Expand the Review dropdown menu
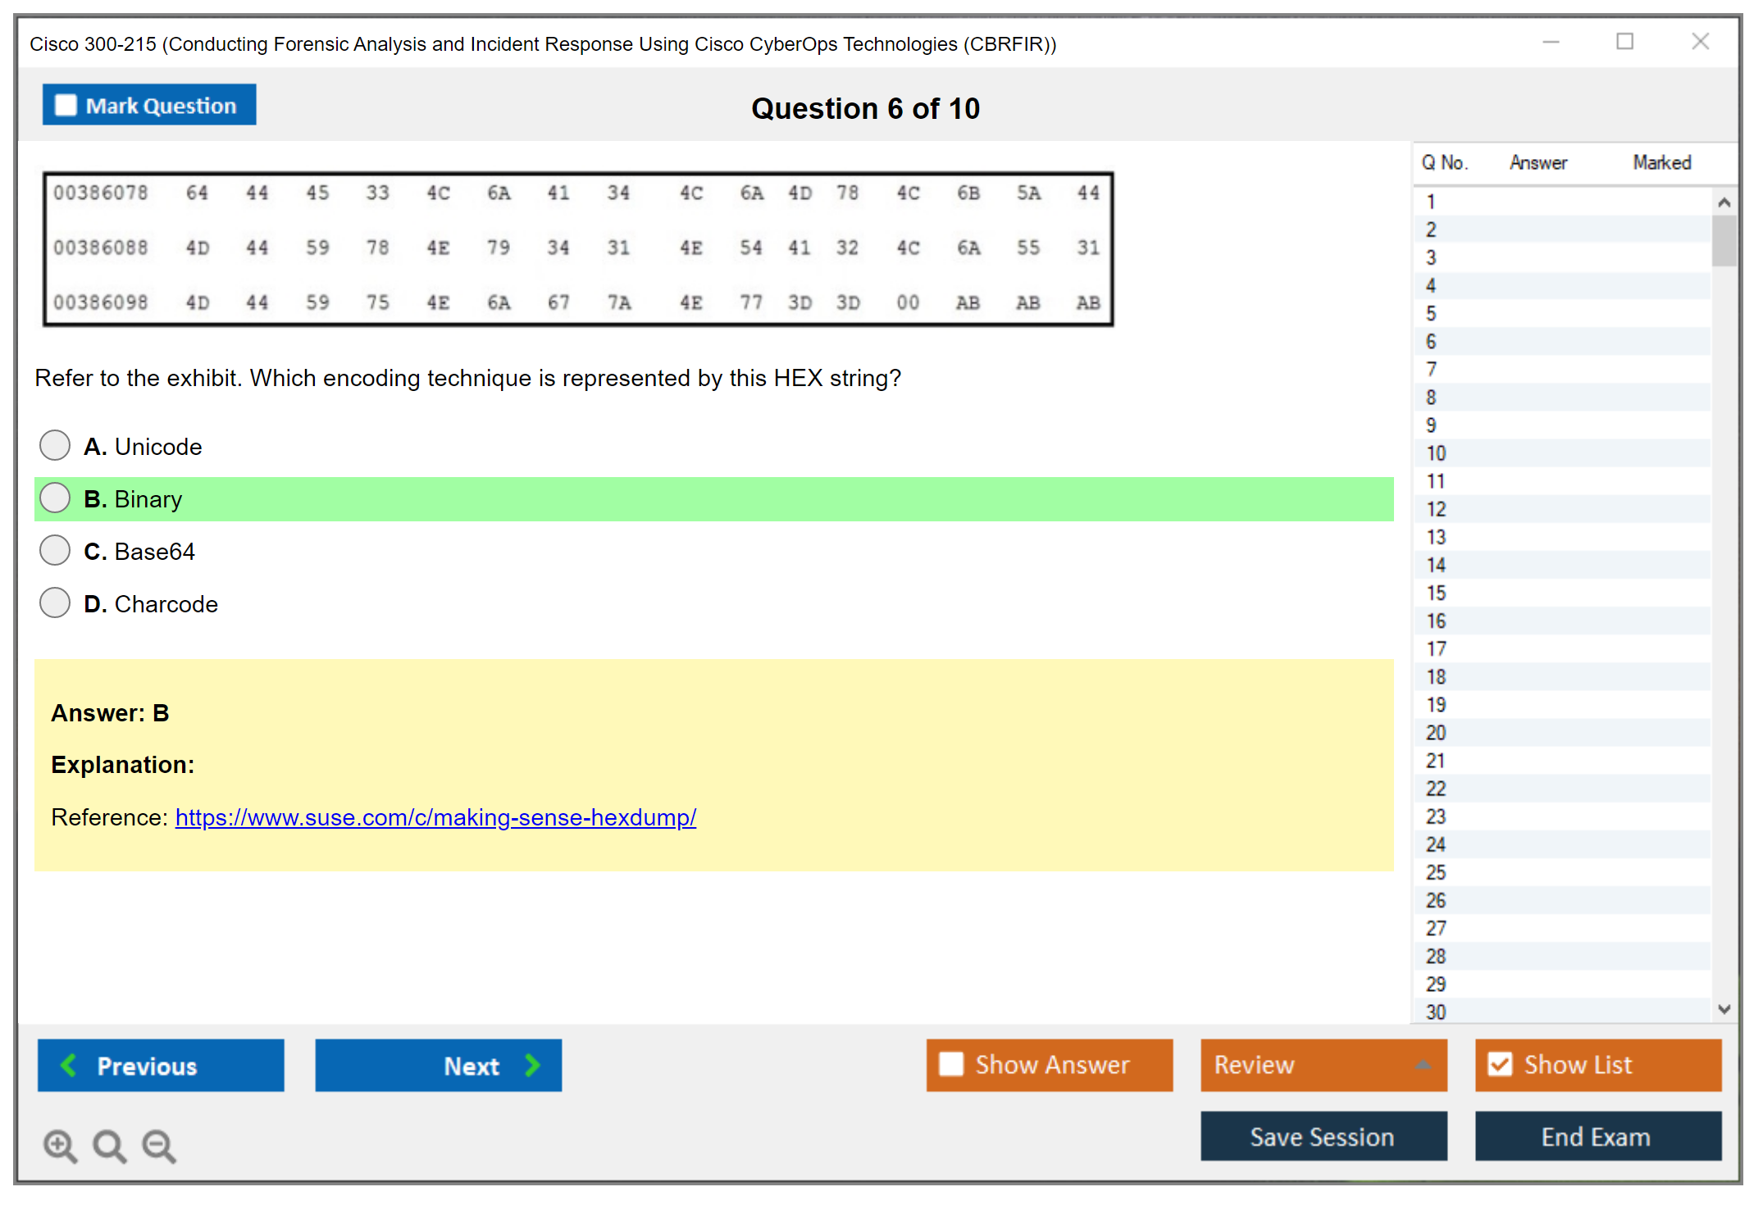Screen dimensions: 1763x1205 [x=1423, y=1065]
